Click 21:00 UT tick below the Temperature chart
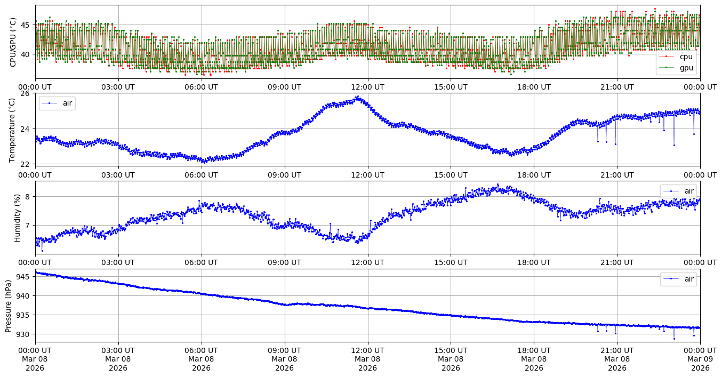This screenshot has height=377, width=722. pyautogui.click(x=617, y=175)
